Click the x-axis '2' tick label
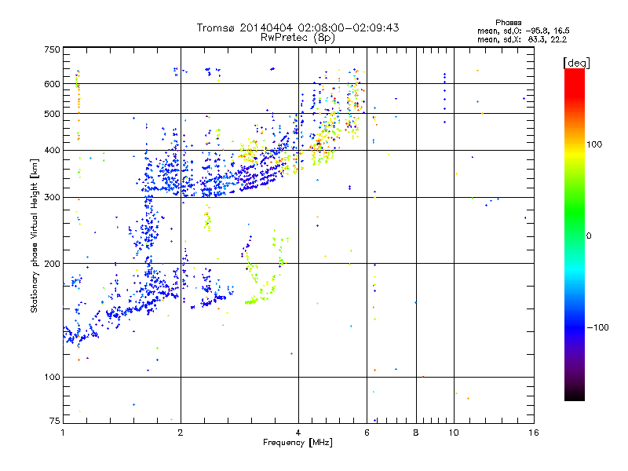This screenshot has width=628, height=471. [181, 433]
